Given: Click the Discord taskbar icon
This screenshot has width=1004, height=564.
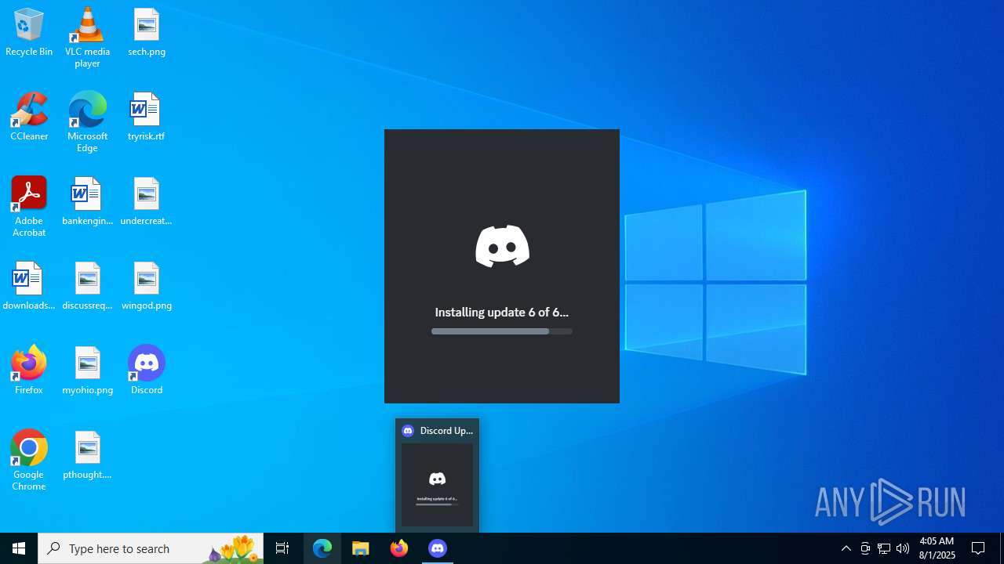Looking at the screenshot, I should pos(438,548).
